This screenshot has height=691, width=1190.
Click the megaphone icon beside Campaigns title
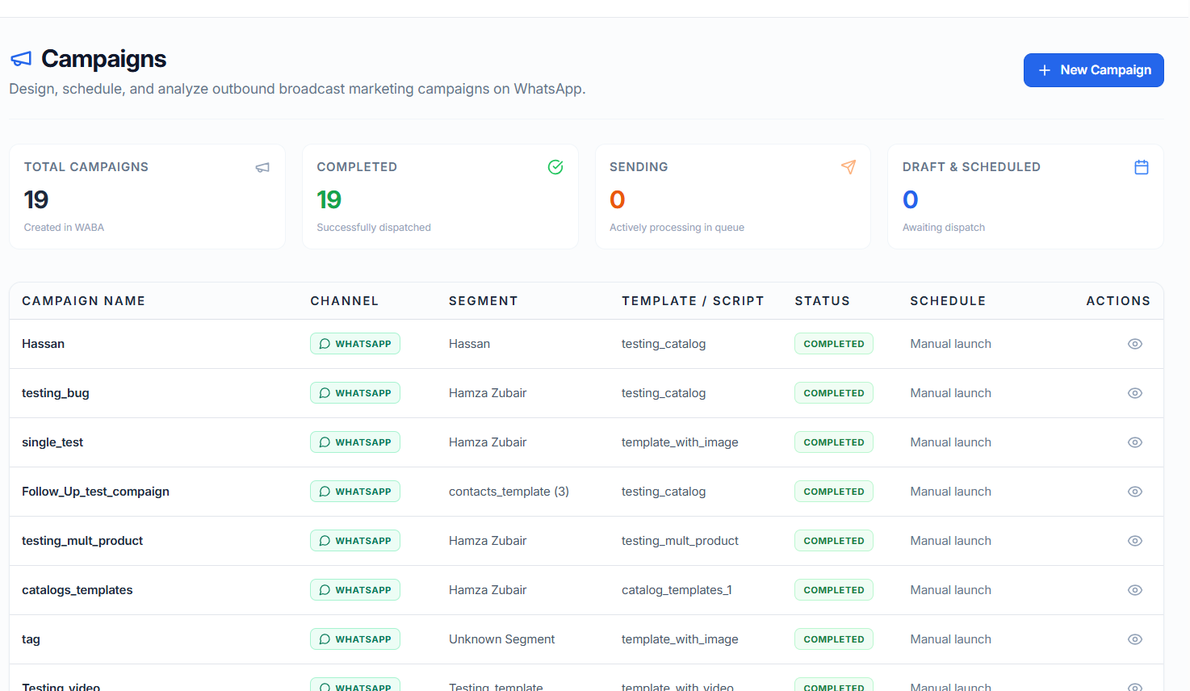21,59
